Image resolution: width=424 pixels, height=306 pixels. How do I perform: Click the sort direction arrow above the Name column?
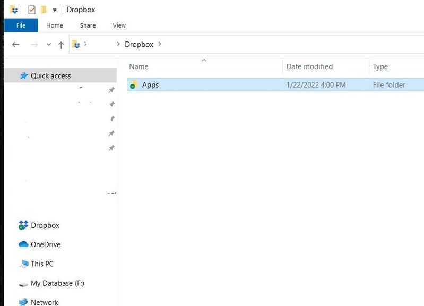pos(204,60)
